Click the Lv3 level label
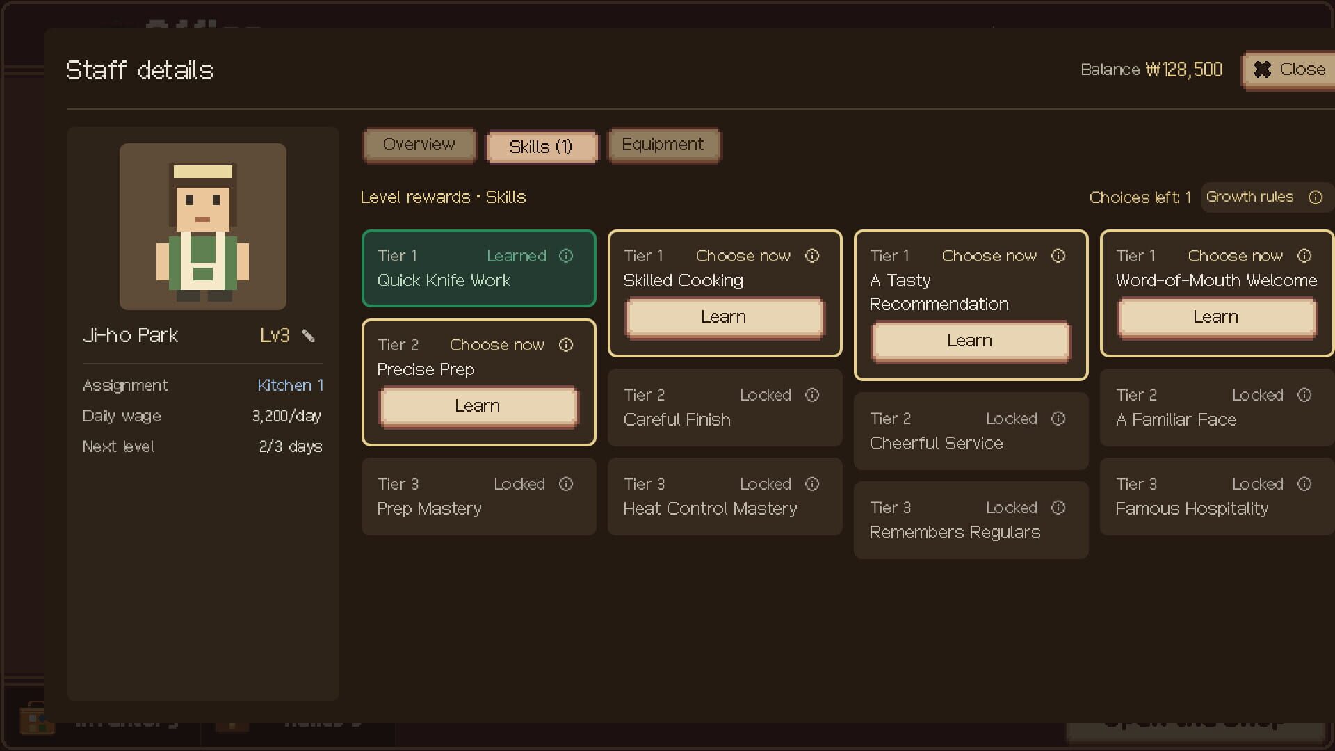 pyautogui.click(x=275, y=335)
